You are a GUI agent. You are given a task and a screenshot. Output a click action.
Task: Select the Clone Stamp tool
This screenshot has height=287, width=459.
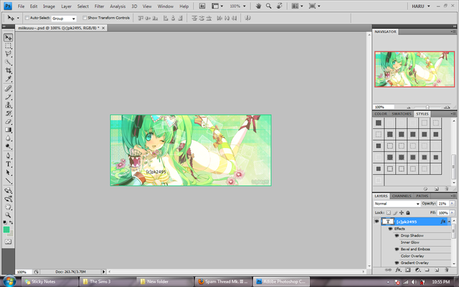point(8,105)
